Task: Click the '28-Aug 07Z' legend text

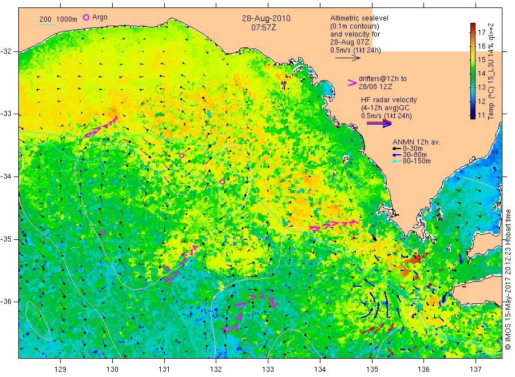Action: [x=350, y=42]
